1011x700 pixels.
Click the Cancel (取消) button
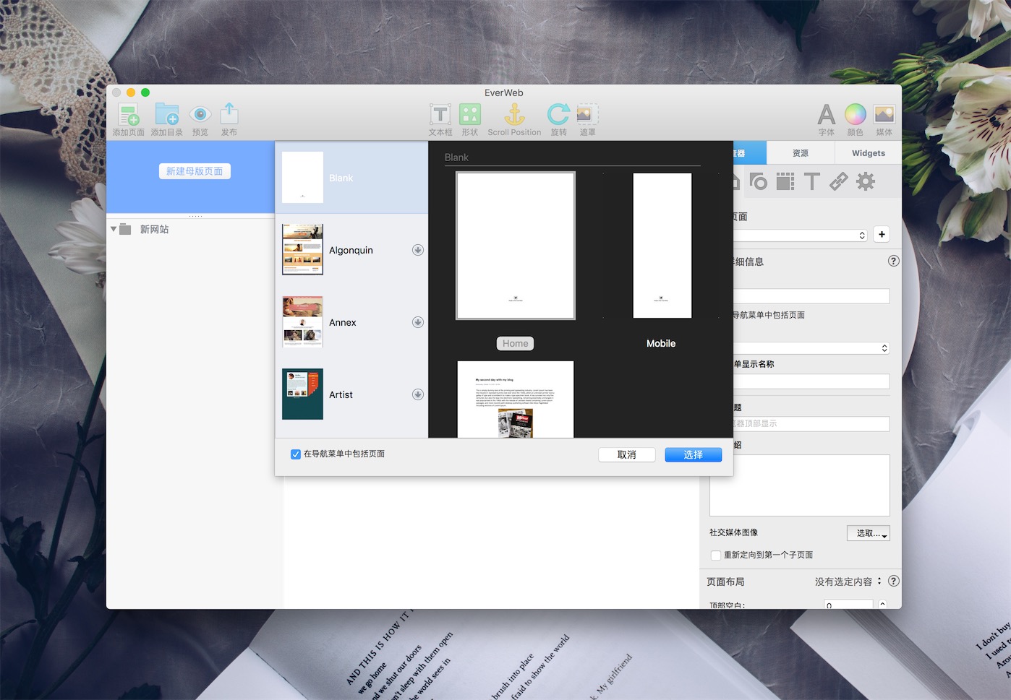point(627,454)
